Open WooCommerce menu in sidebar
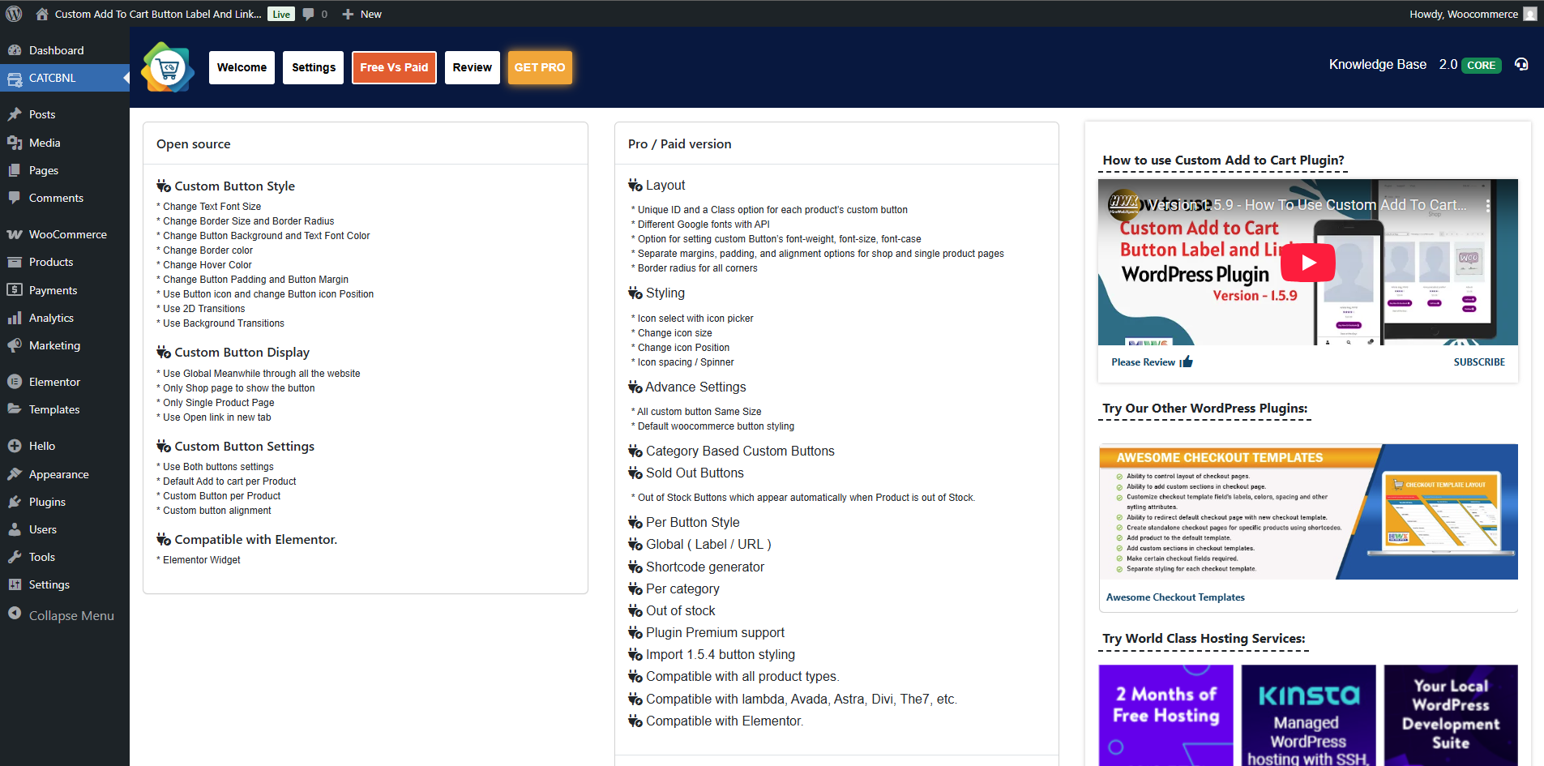This screenshot has height=766, width=1544. tap(67, 234)
